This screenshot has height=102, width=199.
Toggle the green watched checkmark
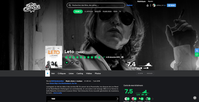(x=104, y=57)
